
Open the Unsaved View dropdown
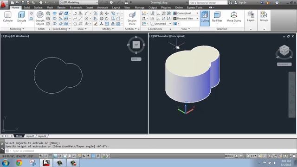pyautogui.click(x=186, y=19)
